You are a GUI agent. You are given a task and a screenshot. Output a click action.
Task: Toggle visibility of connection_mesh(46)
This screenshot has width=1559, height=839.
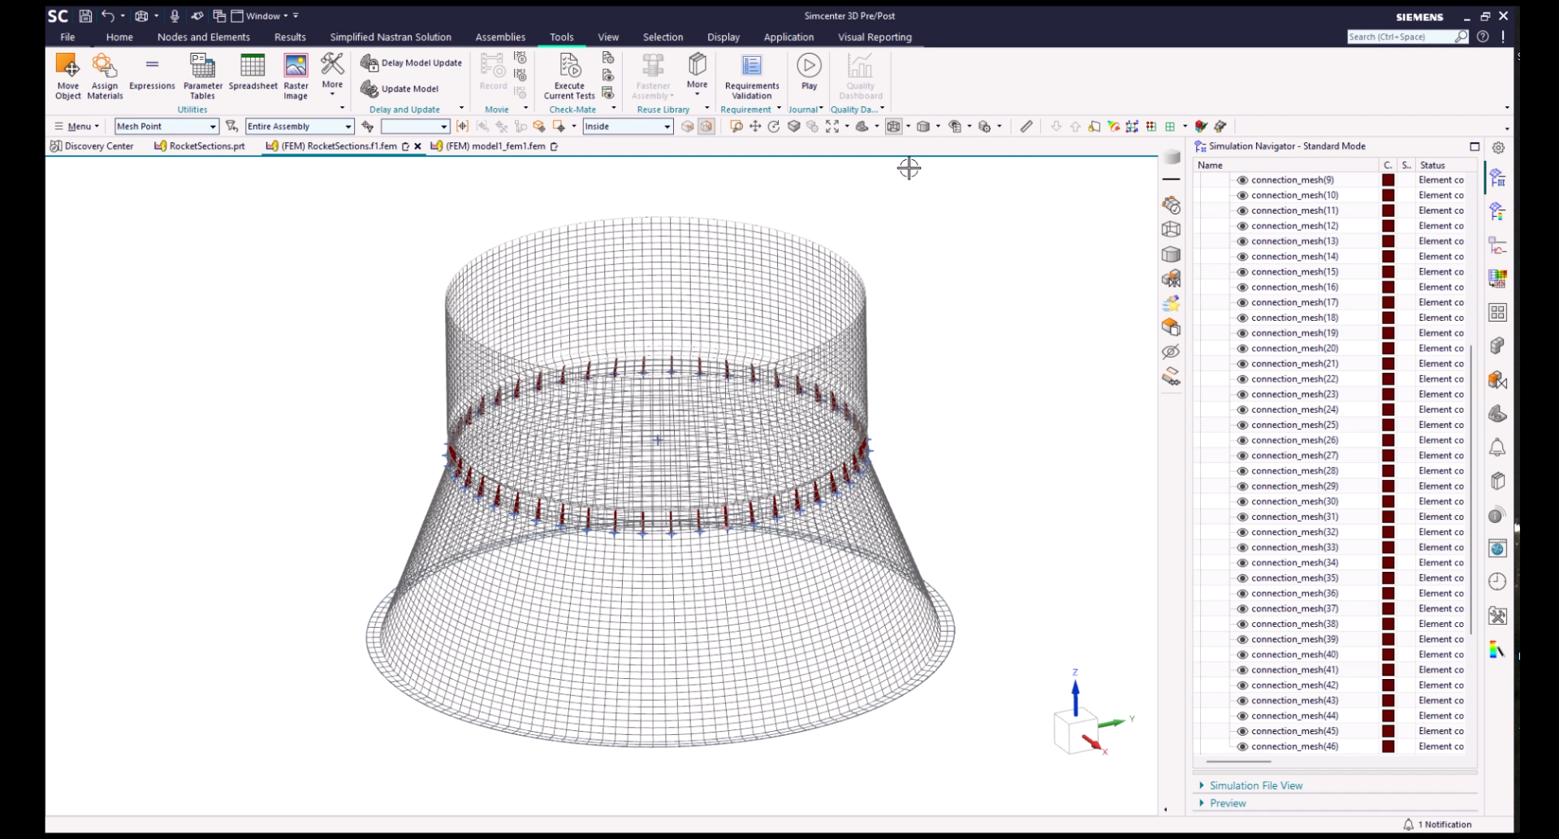click(x=1242, y=746)
